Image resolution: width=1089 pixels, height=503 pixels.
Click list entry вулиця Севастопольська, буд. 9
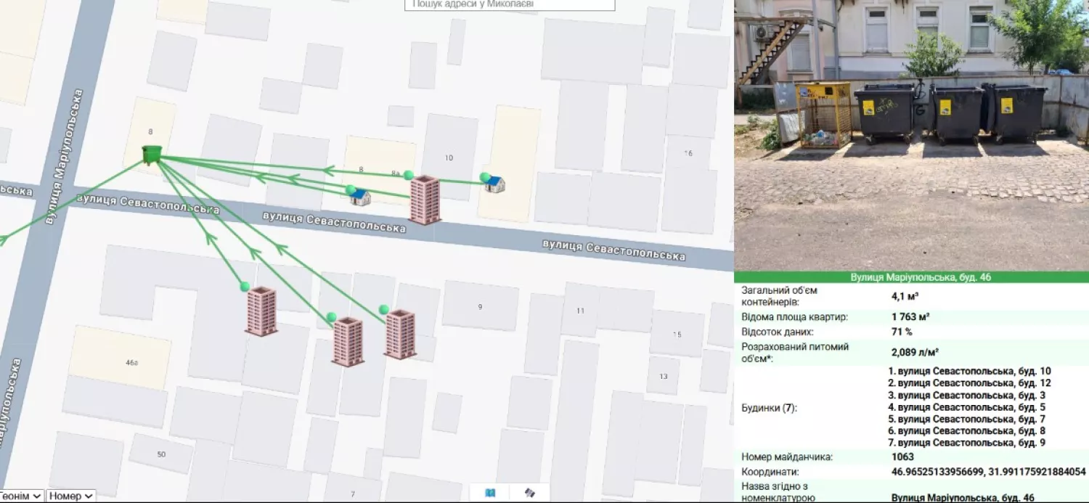point(966,443)
